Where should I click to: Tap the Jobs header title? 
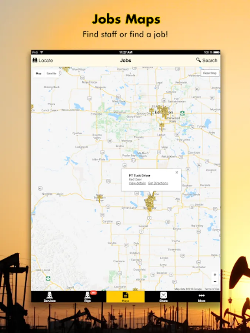coord(126,60)
